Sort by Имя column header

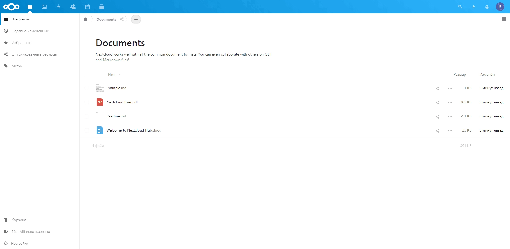click(112, 74)
